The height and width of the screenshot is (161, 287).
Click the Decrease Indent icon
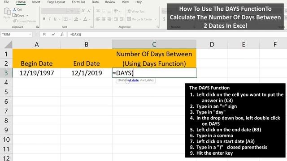116,19
